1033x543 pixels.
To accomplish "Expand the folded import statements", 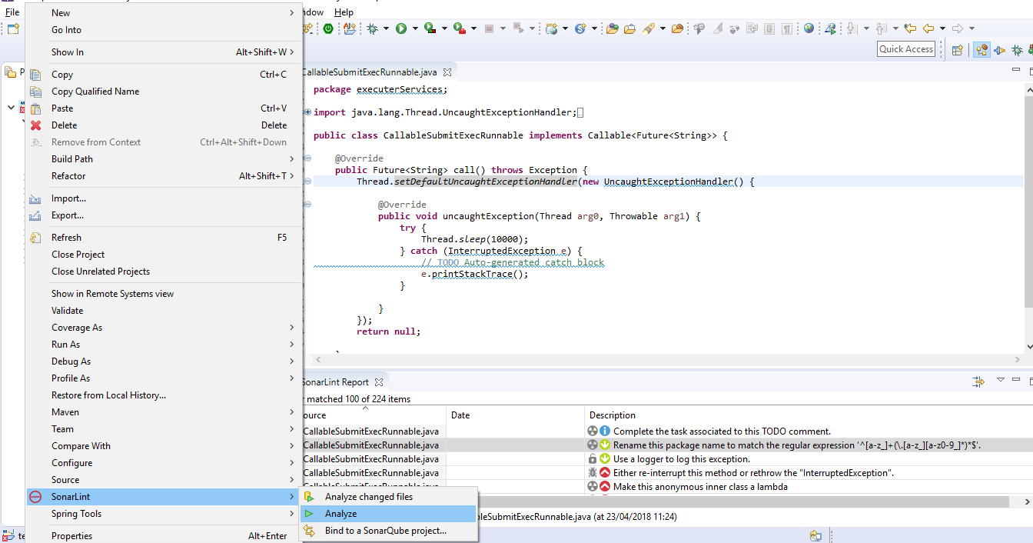I will (308, 112).
